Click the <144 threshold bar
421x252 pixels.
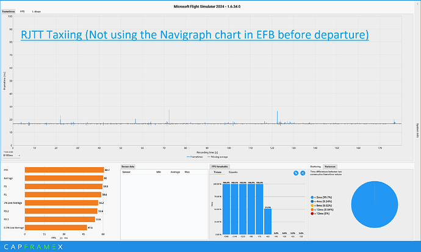(x=234, y=209)
